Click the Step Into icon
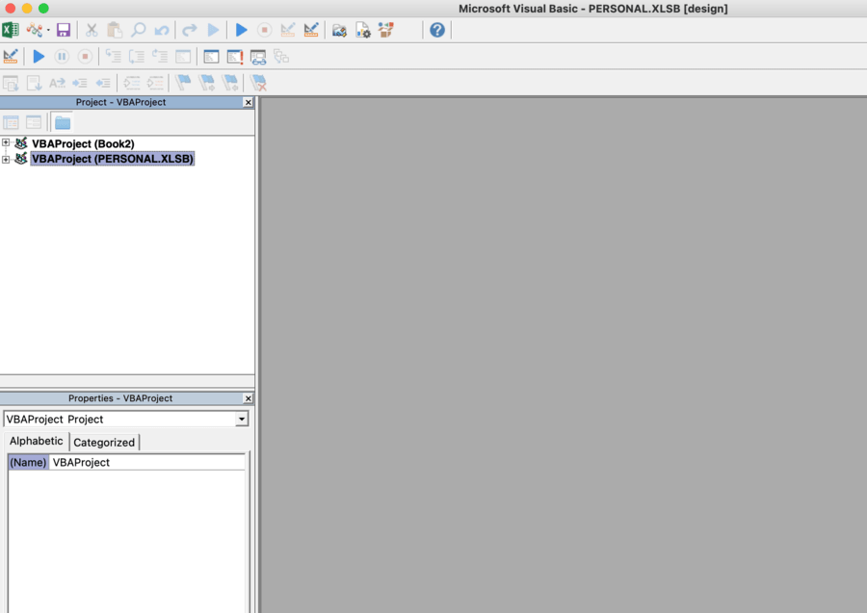Image resolution: width=867 pixels, height=613 pixels. click(113, 57)
